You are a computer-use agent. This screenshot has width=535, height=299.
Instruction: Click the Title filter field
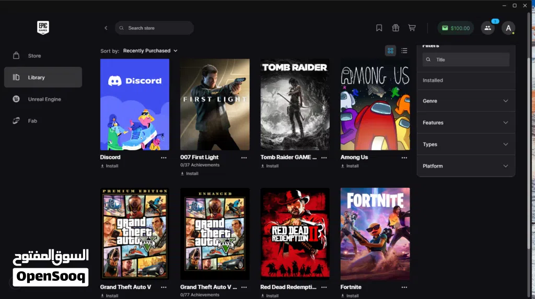(x=466, y=59)
